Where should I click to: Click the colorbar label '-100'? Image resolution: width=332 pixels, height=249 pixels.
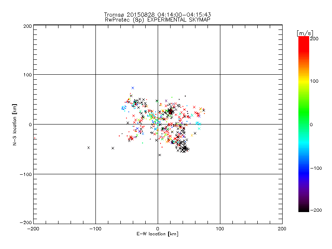(x=316, y=168)
